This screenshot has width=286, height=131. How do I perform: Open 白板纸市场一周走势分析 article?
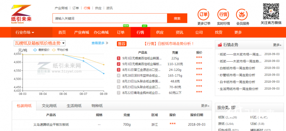[237, 68]
